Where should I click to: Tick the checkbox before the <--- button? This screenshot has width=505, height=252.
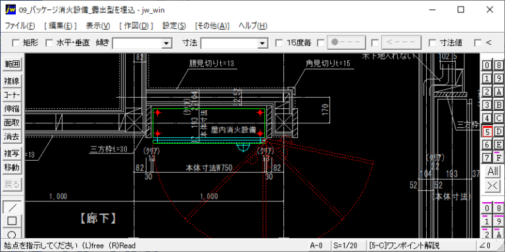(375, 43)
